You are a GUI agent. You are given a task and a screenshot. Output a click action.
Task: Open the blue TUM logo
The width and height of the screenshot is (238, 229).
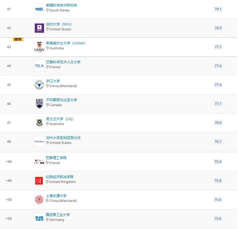[x=39, y=219]
